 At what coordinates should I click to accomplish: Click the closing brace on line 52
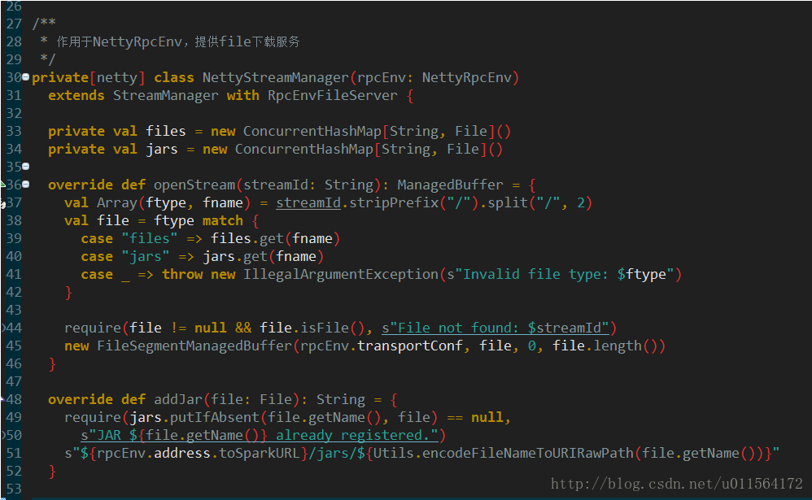coord(52,471)
